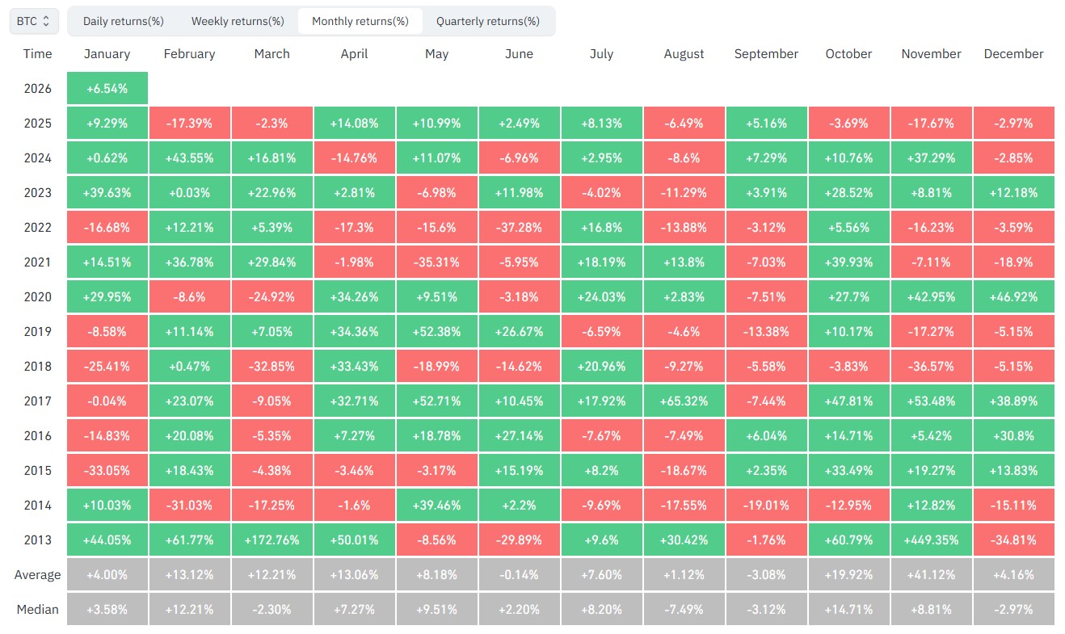The width and height of the screenshot is (1065, 634).
Task: Click the December 2020 +46.92% cell
Action: (1013, 296)
